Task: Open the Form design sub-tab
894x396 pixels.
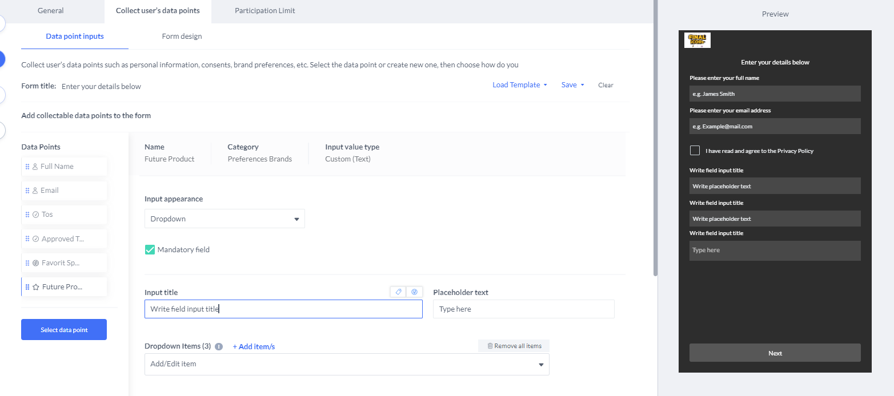Action: coord(182,37)
